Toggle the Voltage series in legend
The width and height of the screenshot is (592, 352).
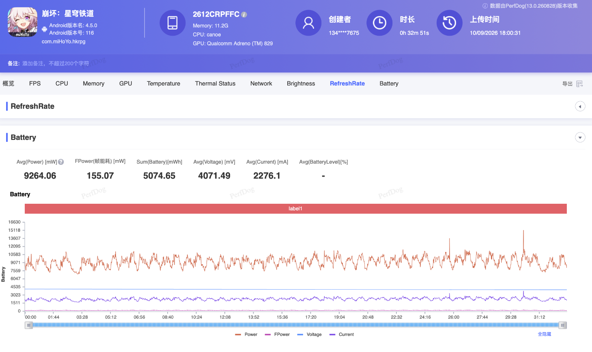click(x=310, y=335)
